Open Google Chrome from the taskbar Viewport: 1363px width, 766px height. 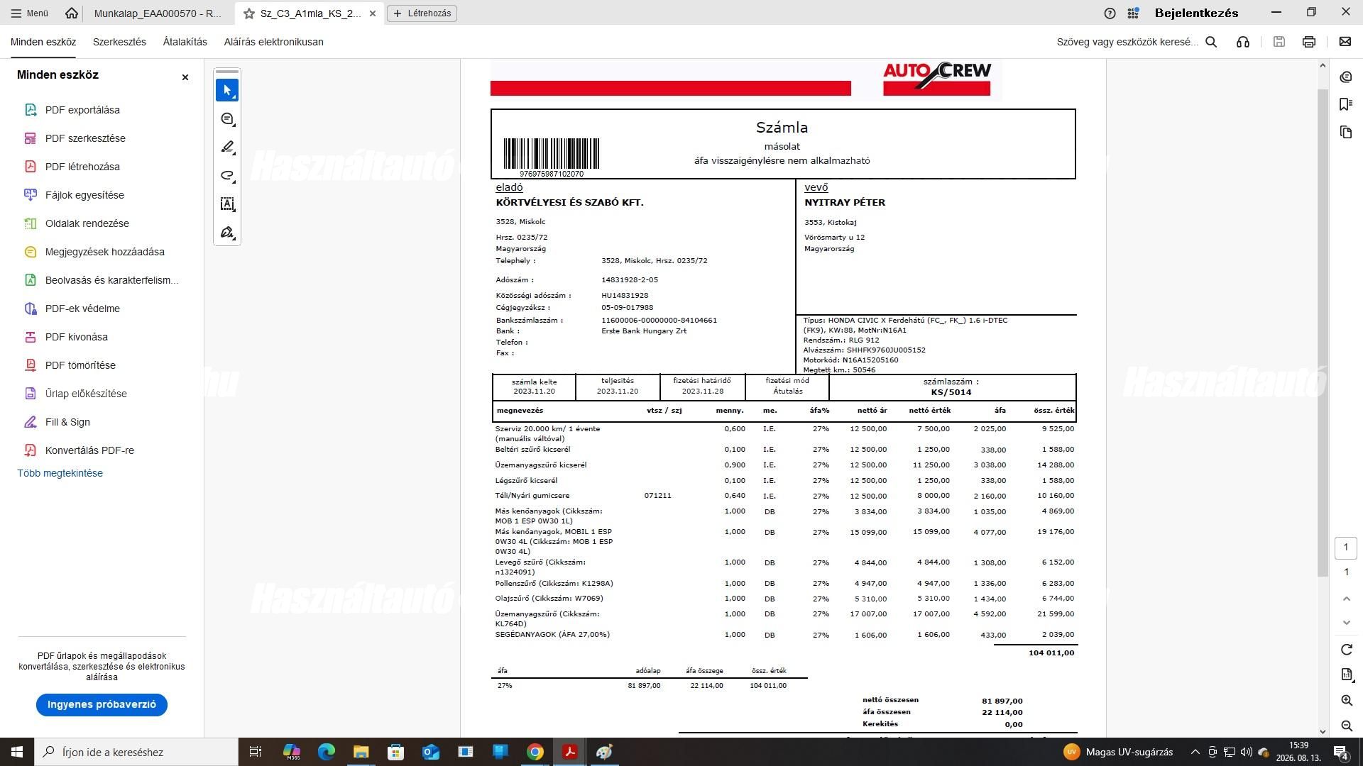pos(535,752)
